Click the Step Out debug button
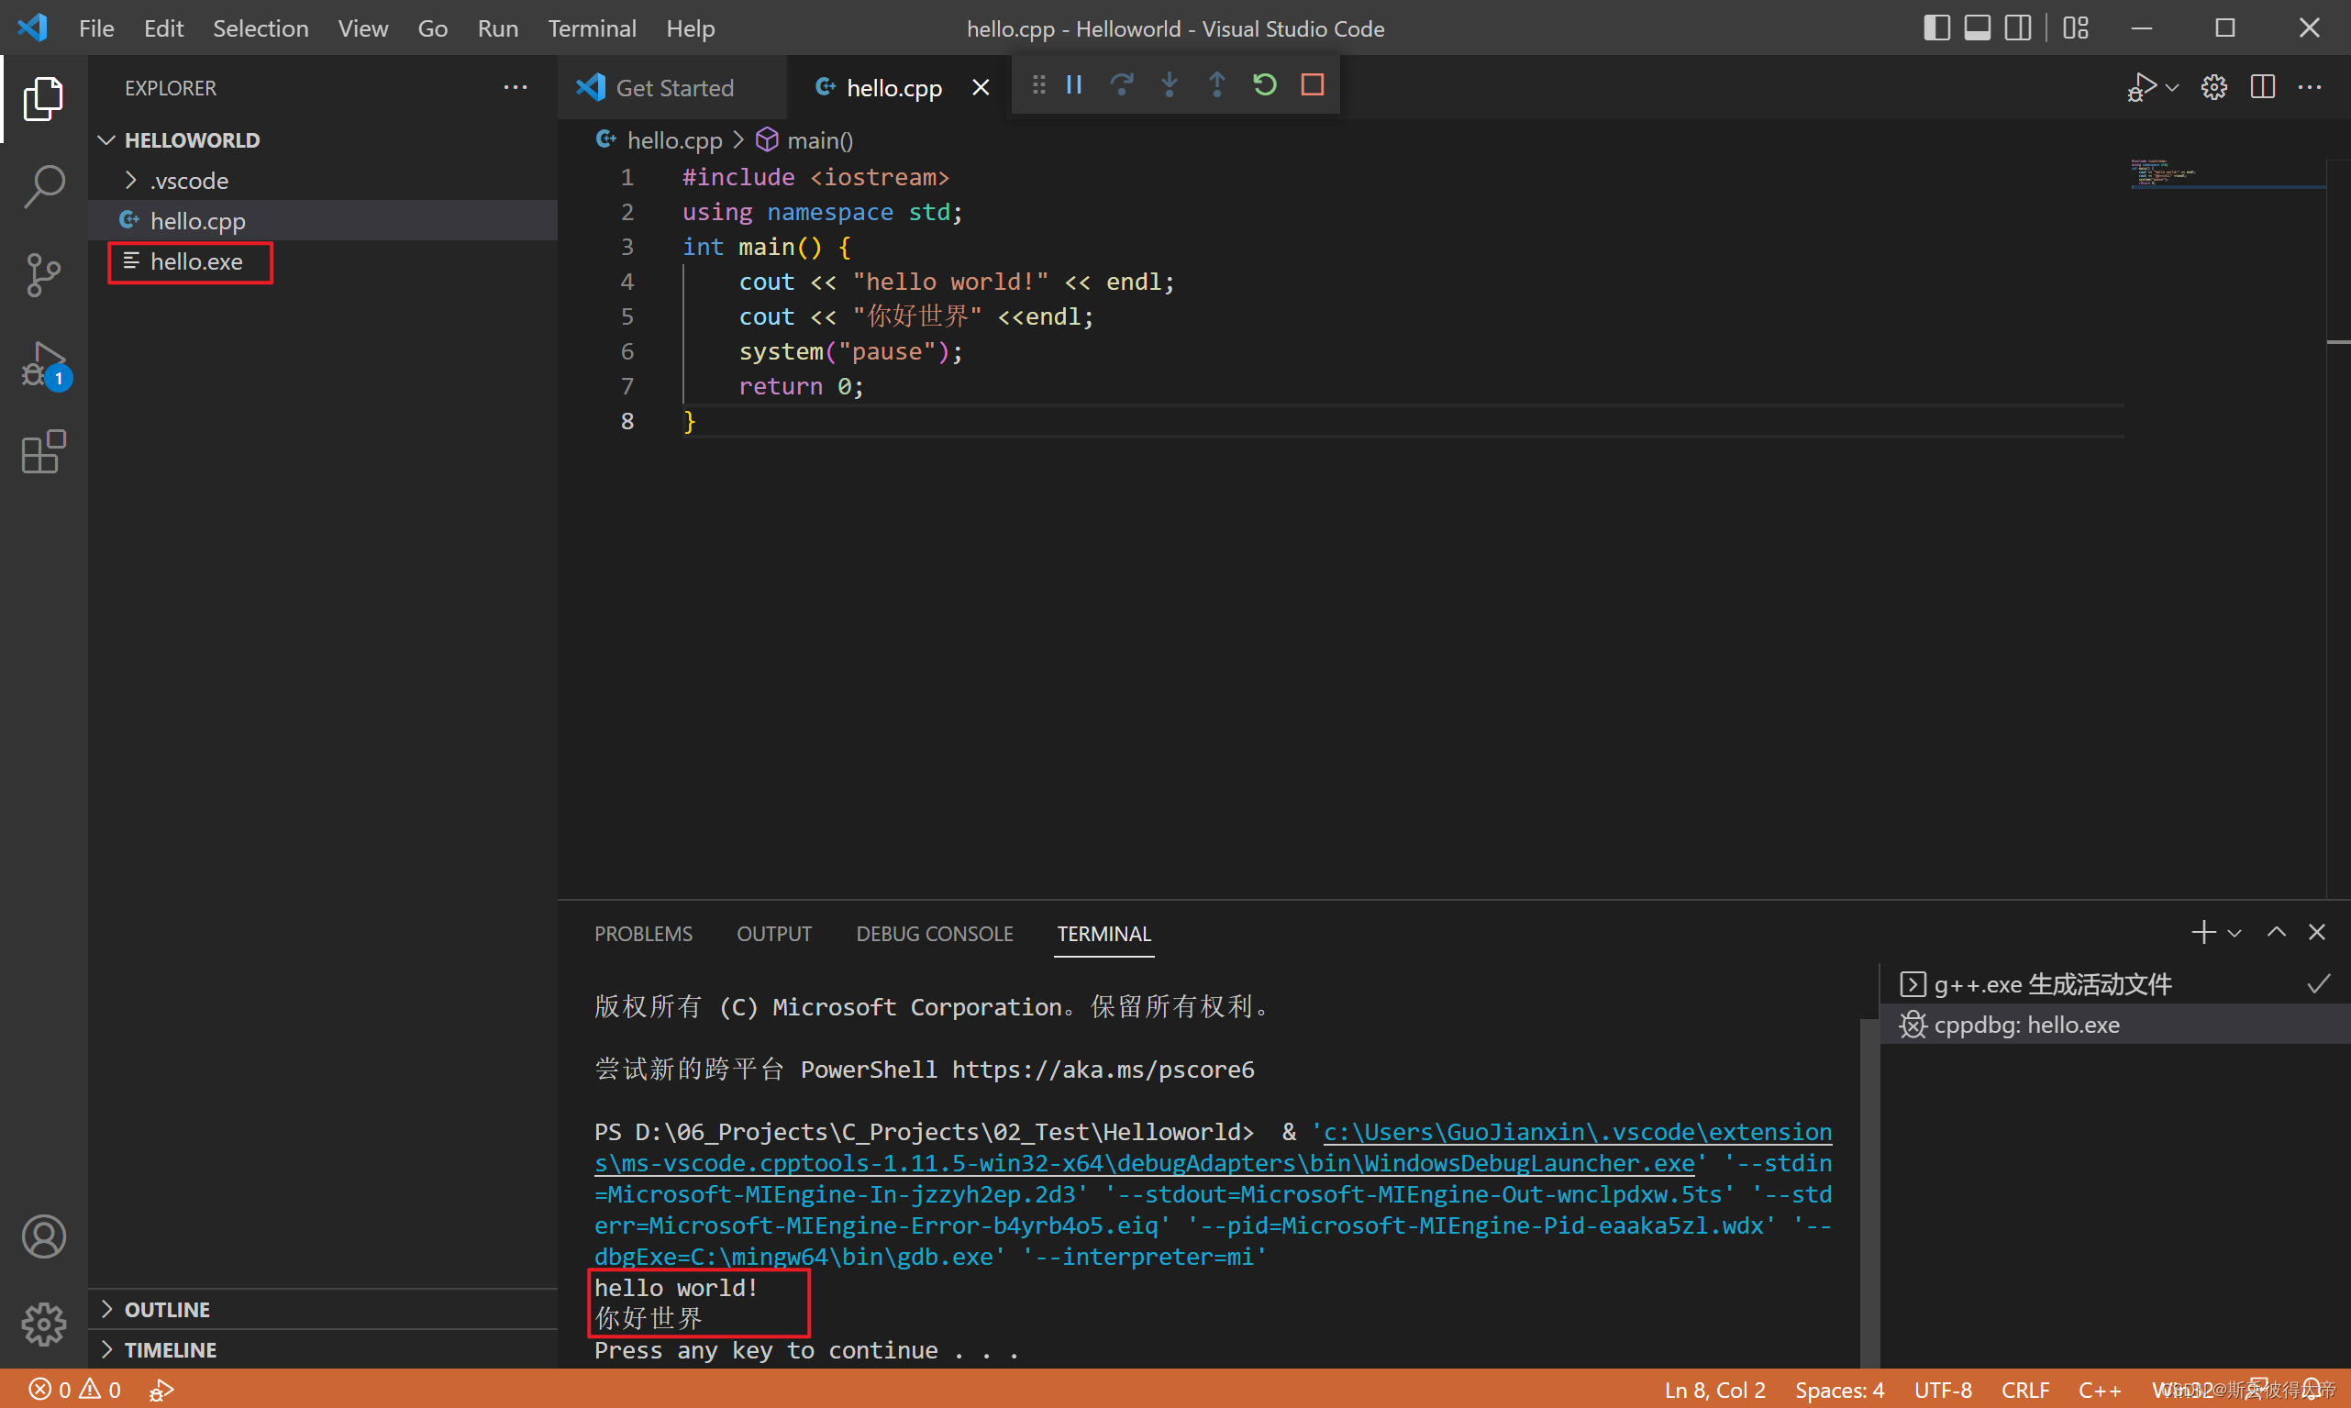Viewport: 2351px width, 1408px height. 1216,85
